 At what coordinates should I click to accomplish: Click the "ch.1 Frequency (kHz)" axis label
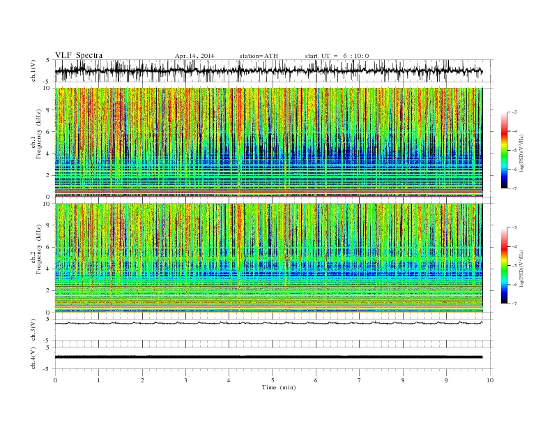point(36,134)
